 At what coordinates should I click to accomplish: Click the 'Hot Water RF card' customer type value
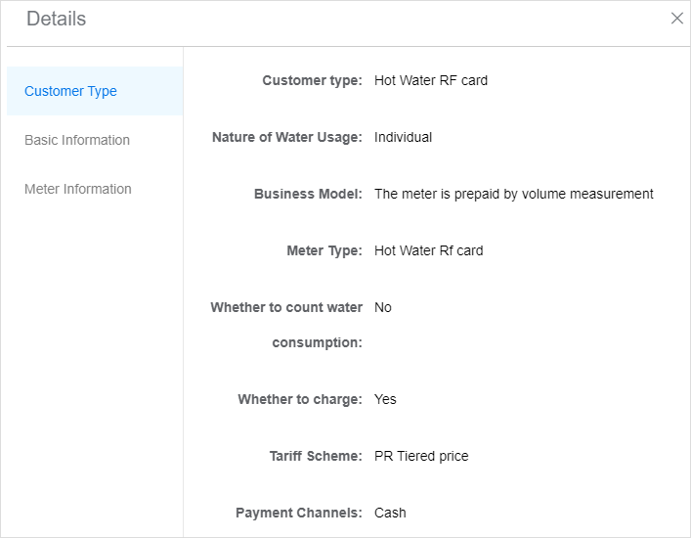tap(431, 80)
